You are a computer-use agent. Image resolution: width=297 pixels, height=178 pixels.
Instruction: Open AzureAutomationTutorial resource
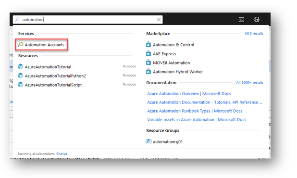[48, 67]
